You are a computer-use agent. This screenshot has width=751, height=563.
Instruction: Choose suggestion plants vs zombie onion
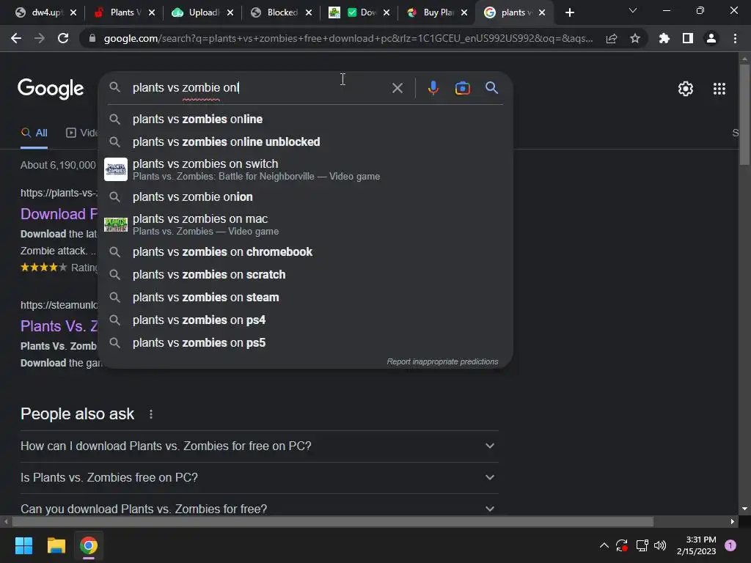coord(305,196)
